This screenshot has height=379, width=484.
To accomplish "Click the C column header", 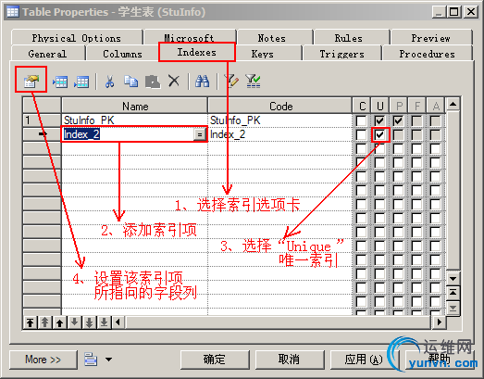I will [362, 106].
